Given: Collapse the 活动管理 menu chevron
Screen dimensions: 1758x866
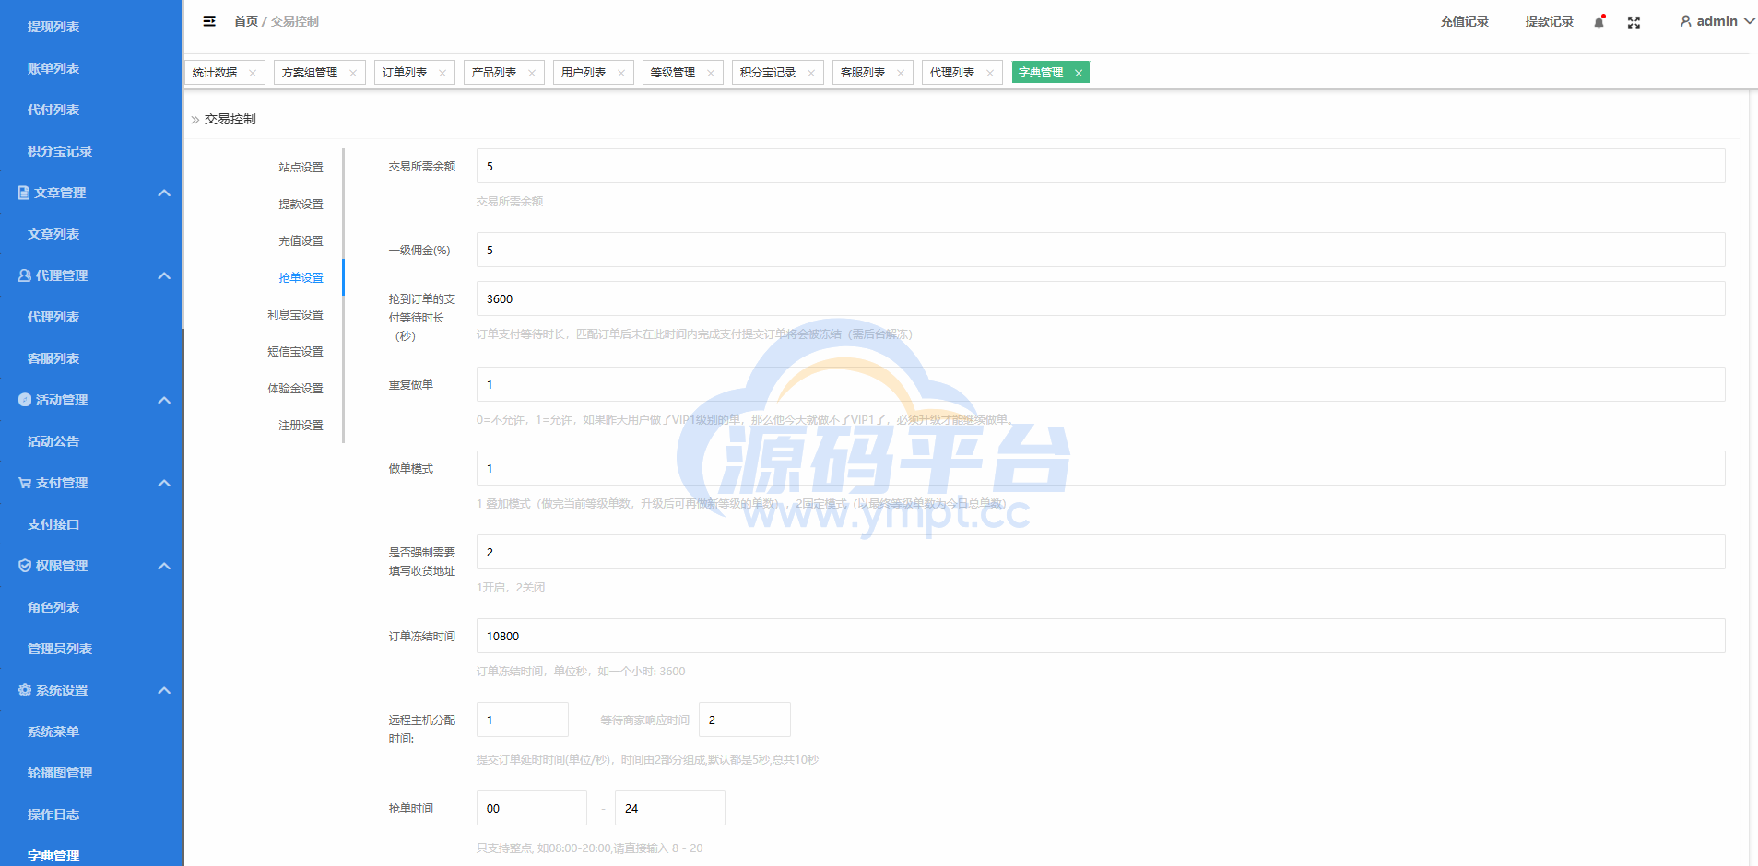Looking at the screenshot, I should tap(164, 400).
